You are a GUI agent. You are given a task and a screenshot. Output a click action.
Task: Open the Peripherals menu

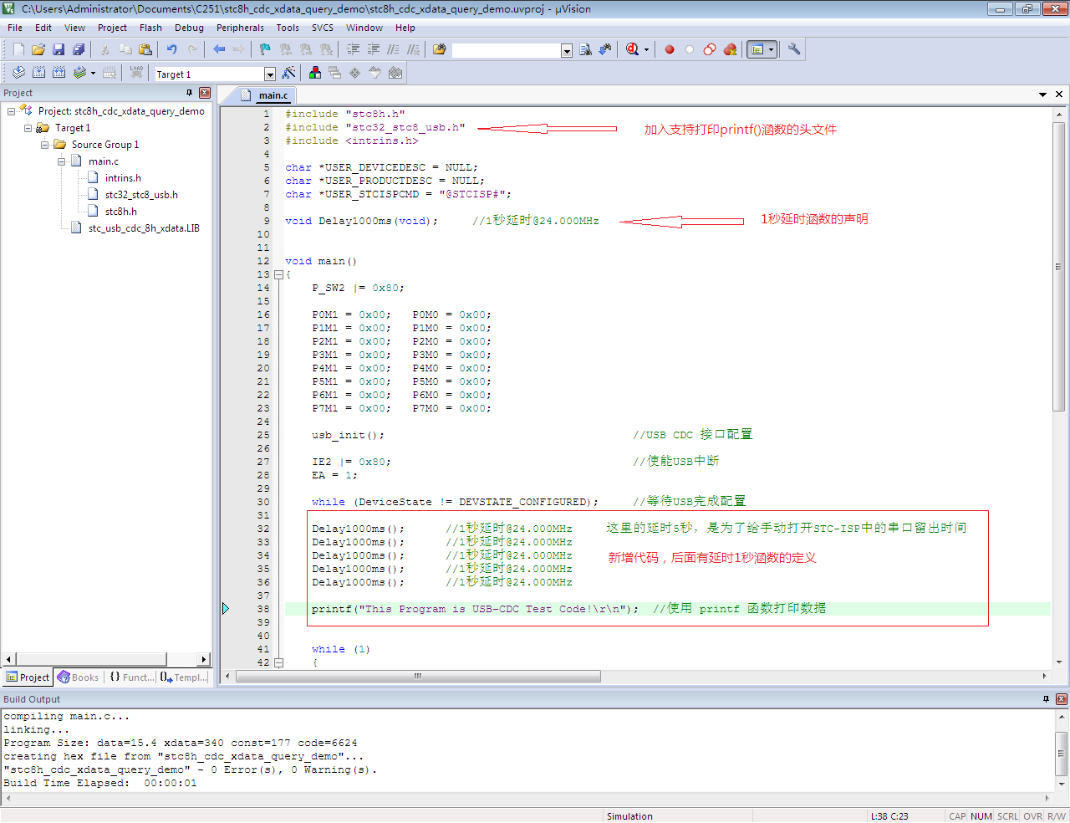pos(240,28)
